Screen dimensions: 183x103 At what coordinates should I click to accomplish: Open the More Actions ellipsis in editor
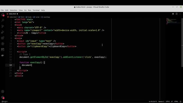pyautogui.click(x=180, y=14)
